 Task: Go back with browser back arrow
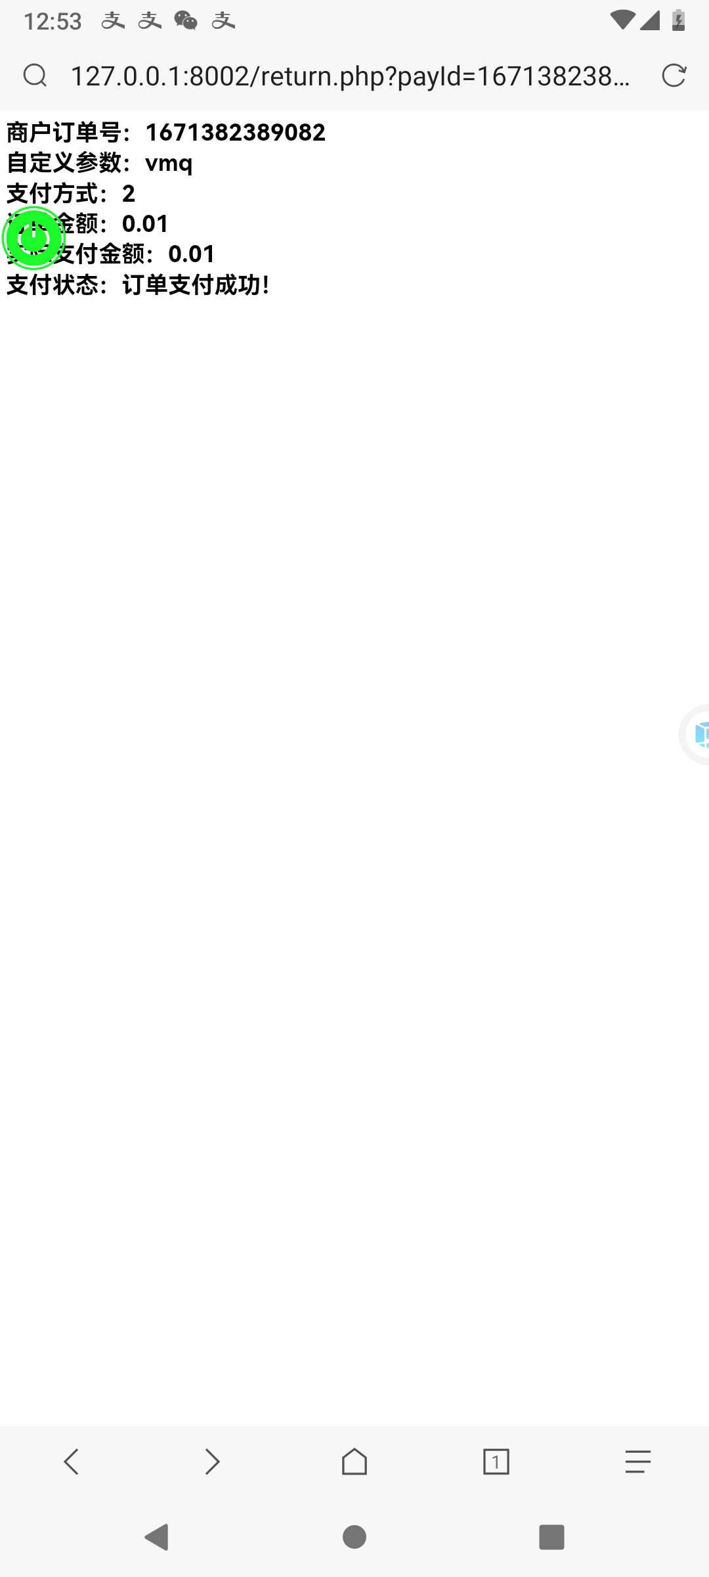pos(71,1461)
